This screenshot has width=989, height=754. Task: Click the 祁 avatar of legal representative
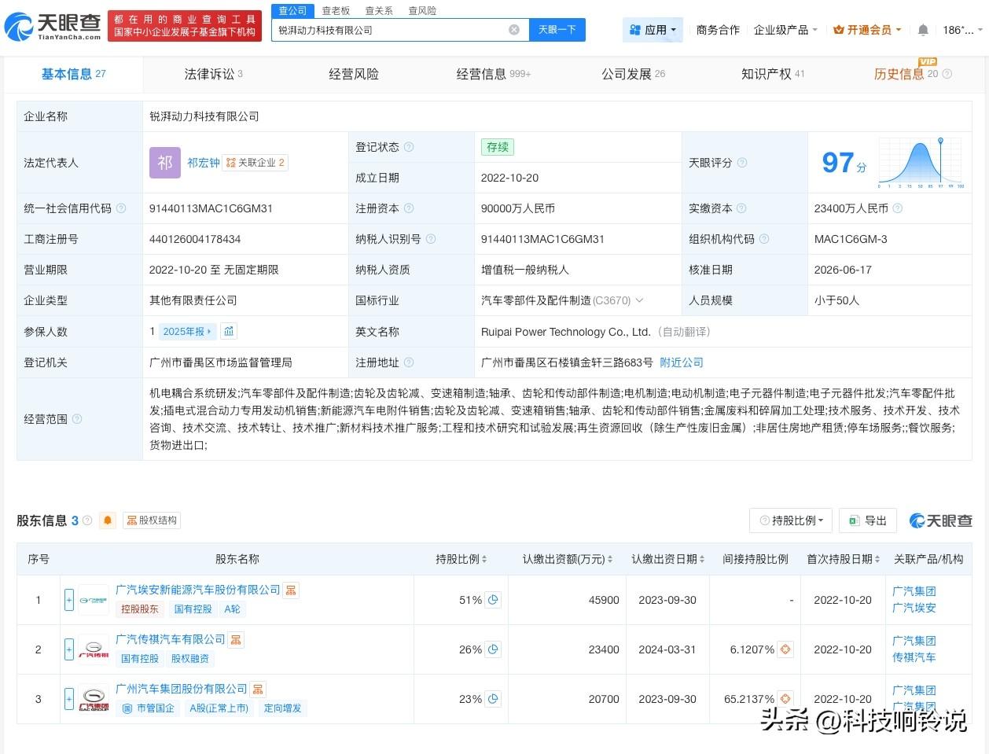coord(164,163)
